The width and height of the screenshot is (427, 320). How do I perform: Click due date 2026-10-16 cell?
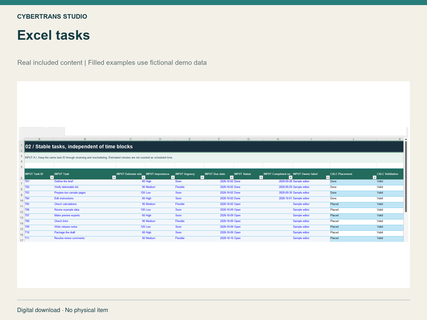[219, 239]
